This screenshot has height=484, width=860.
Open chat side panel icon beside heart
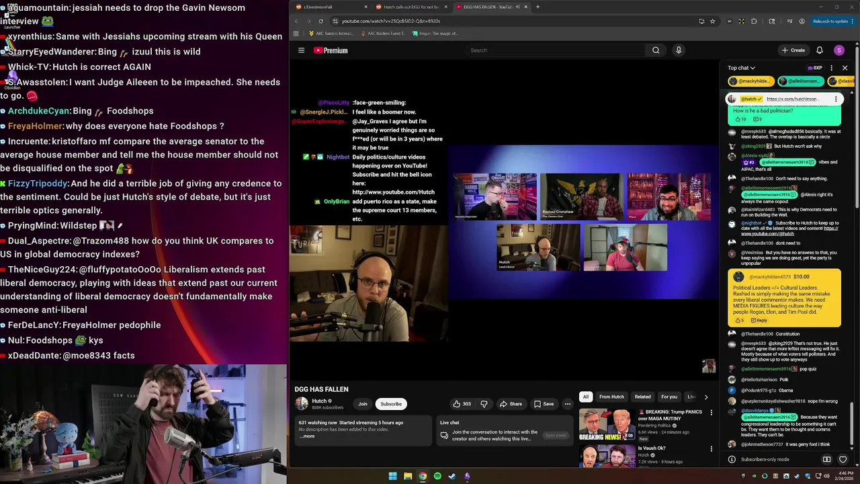click(826, 460)
